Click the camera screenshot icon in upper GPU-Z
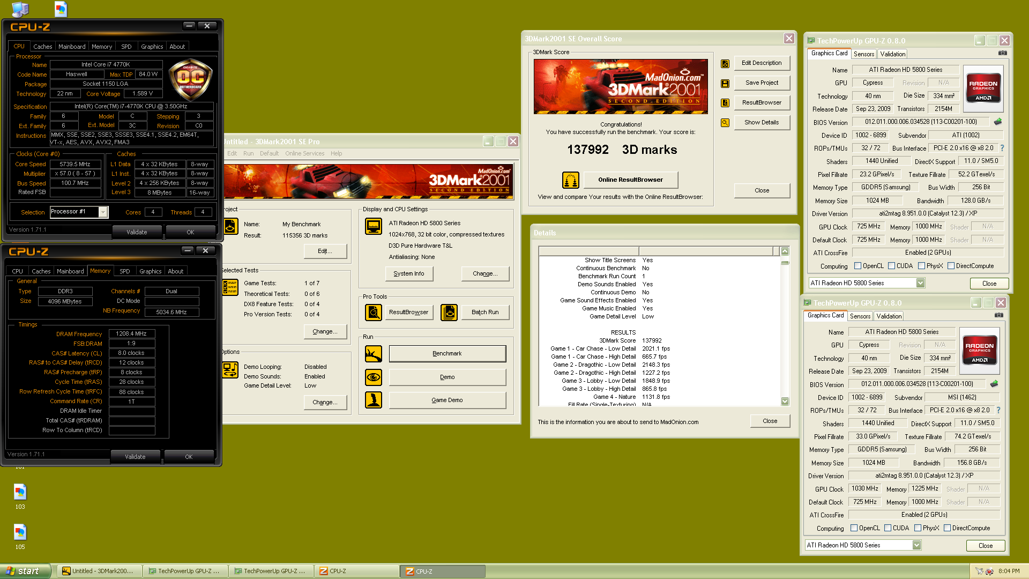Viewport: 1029px width, 579px height. click(x=1003, y=53)
